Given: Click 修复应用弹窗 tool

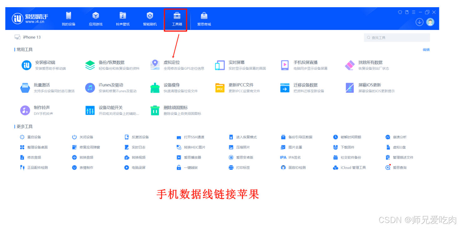Looking at the screenshot, I should [x=86, y=147].
